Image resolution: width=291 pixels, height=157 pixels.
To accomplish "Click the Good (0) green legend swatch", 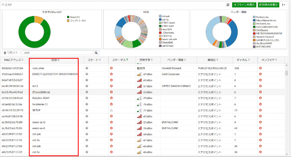I will click(68, 17).
